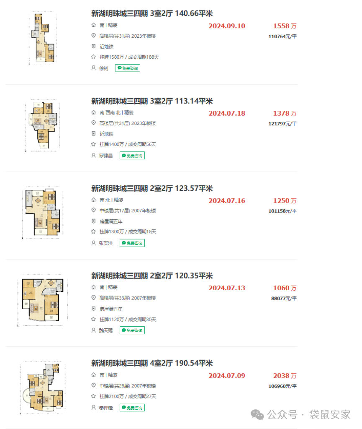This screenshot has width=362, height=429.
Task: Click 免费咨询 button next to 徐钊
Action: click(x=128, y=68)
